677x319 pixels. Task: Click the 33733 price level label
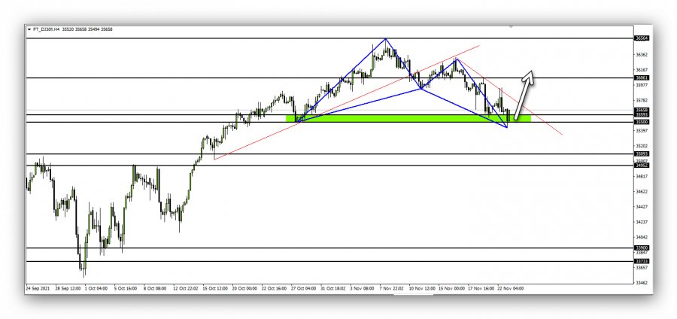(642, 261)
